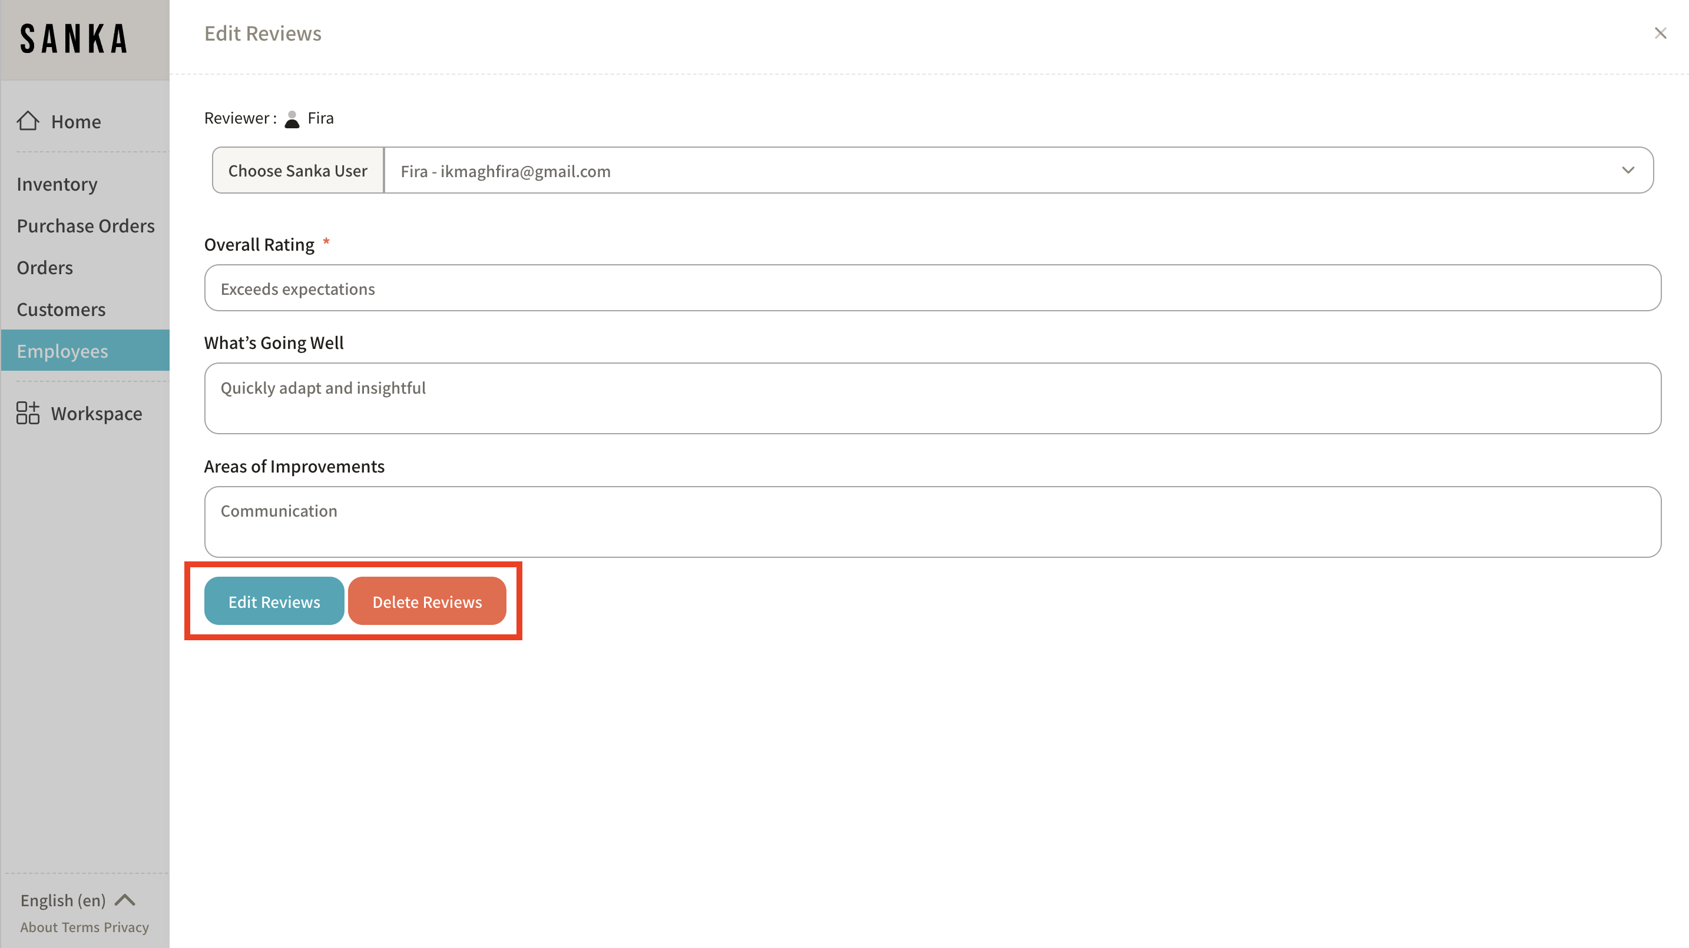Image resolution: width=1689 pixels, height=948 pixels.
Task: Open the Orders section
Action: tap(45, 268)
